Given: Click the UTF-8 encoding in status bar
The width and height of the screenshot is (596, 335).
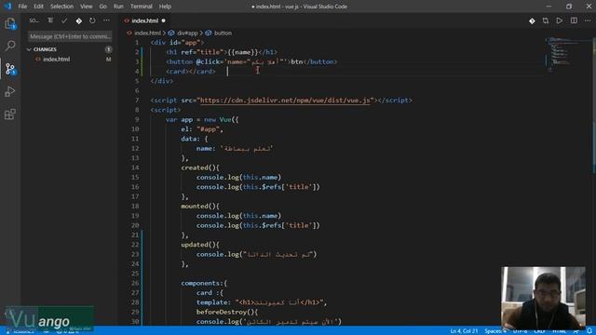Looking at the screenshot, I should point(520,331).
